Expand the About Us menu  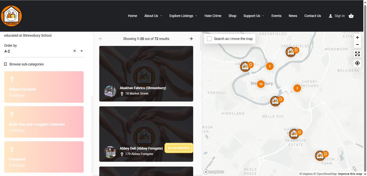[x=153, y=16]
